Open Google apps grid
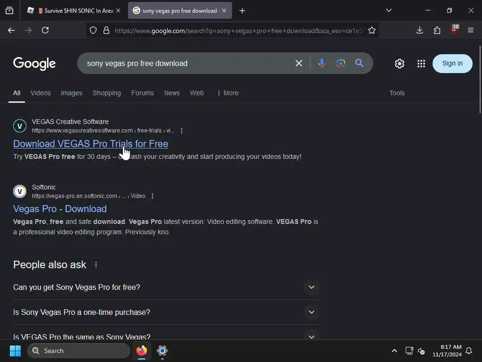Screen dimensions: 482x362 tap(421, 64)
